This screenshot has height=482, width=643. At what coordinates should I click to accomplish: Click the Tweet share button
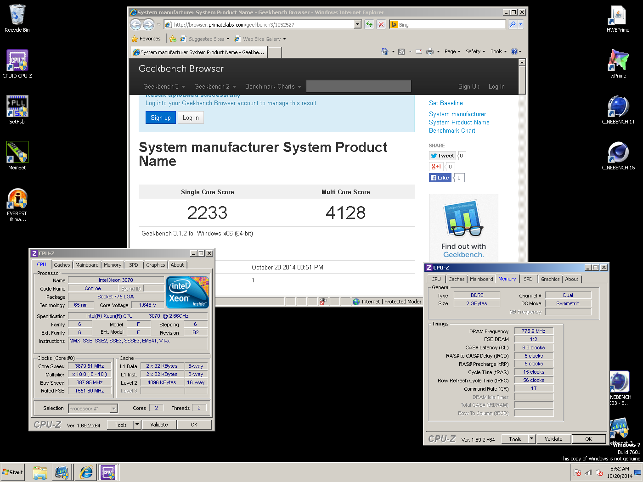pos(443,156)
